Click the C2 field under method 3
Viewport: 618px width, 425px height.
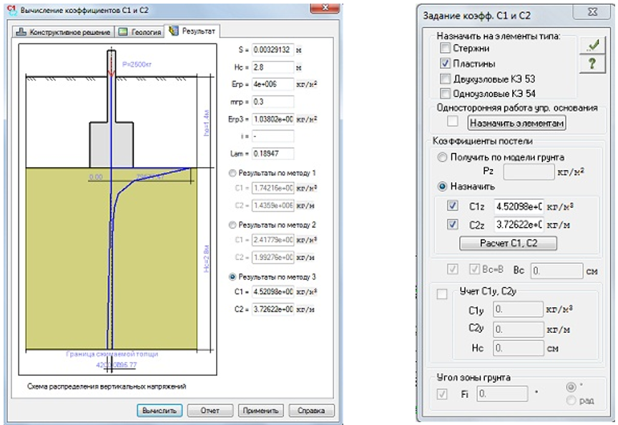click(273, 309)
